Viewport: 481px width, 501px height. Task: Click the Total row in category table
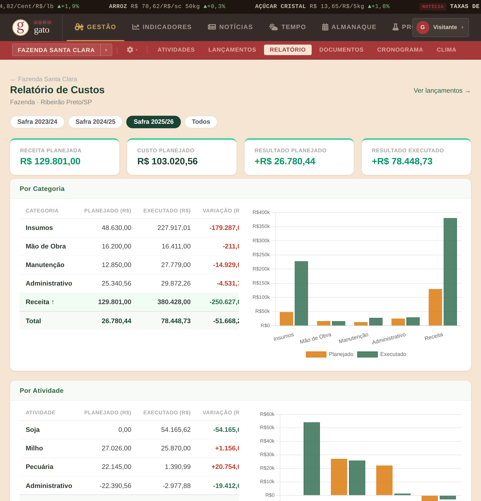tap(129, 321)
